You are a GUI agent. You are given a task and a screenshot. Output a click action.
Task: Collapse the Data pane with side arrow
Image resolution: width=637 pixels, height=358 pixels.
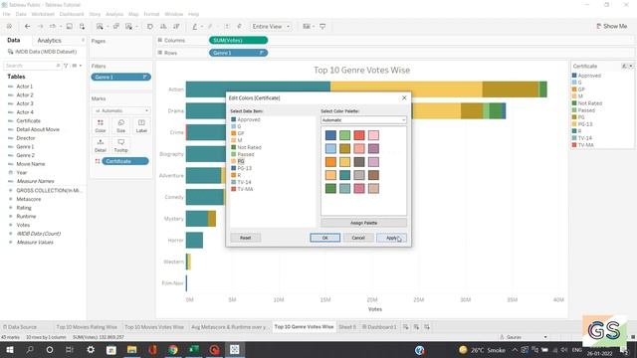point(83,40)
